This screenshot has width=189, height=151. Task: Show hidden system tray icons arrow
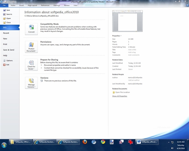(x=169, y=142)
